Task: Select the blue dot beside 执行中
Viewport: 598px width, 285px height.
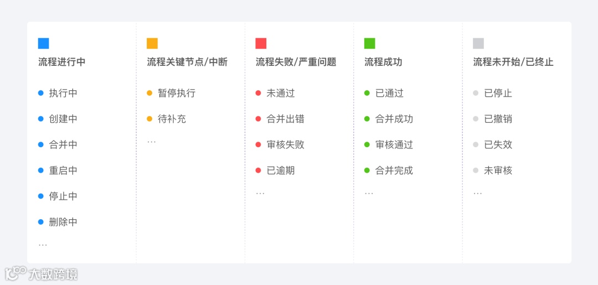Action: (41, 93)
